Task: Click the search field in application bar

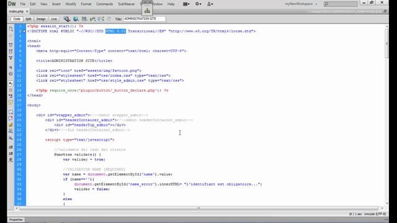Action: coord(341,4)
